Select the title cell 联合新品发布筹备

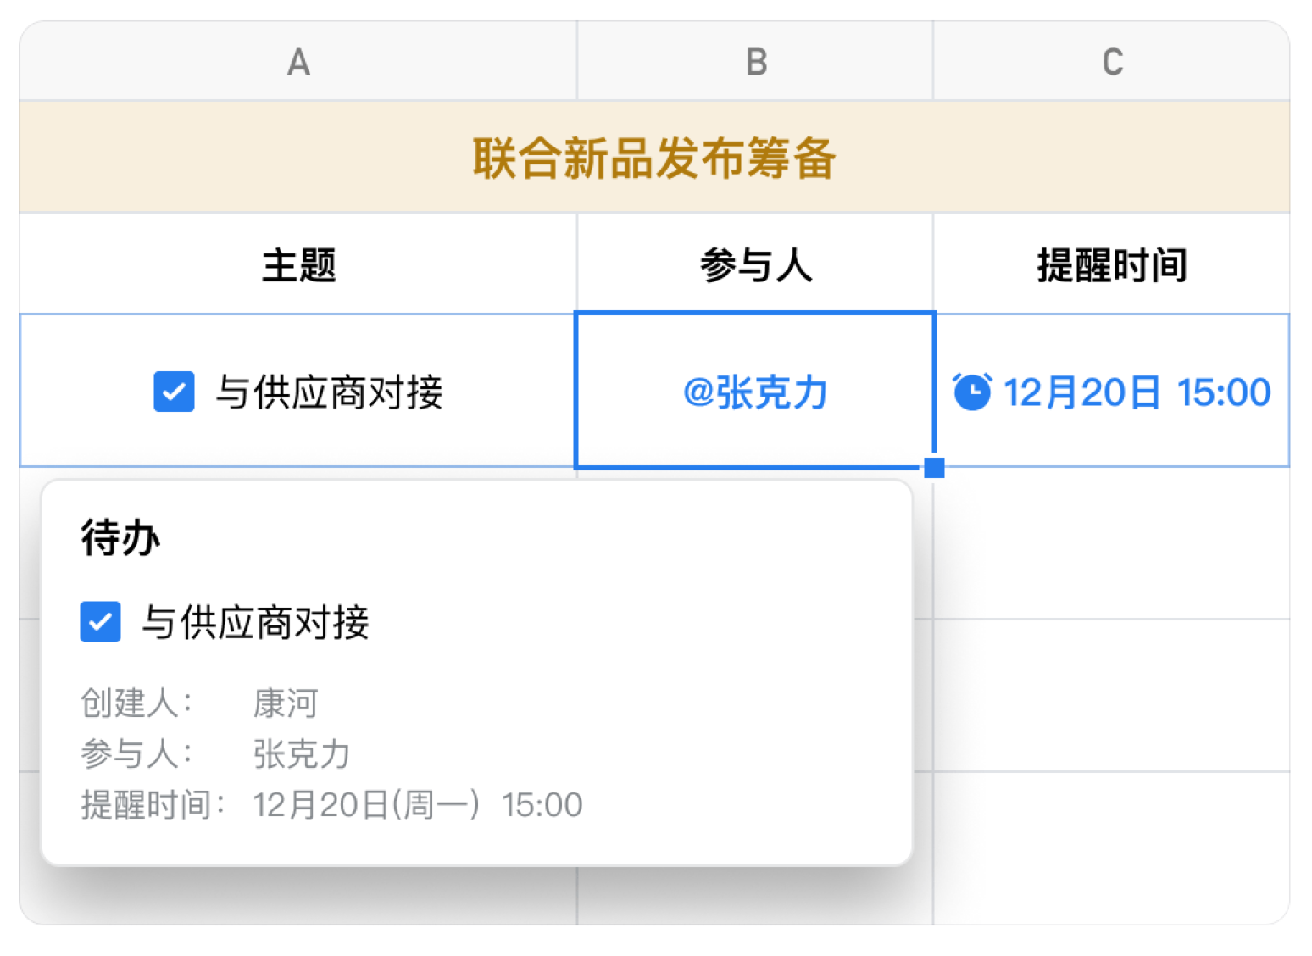coord(654,157)
